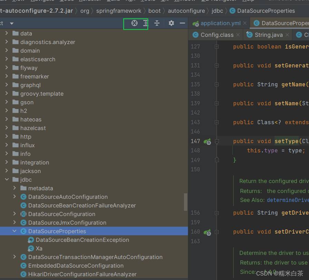
Task: Click the Collapse All toolbar icon
Action: coord(157,23)
